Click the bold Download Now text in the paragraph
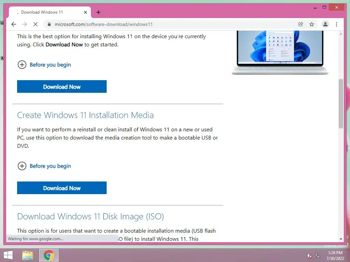This screenshot has height=262, width=350. point(64,45)
